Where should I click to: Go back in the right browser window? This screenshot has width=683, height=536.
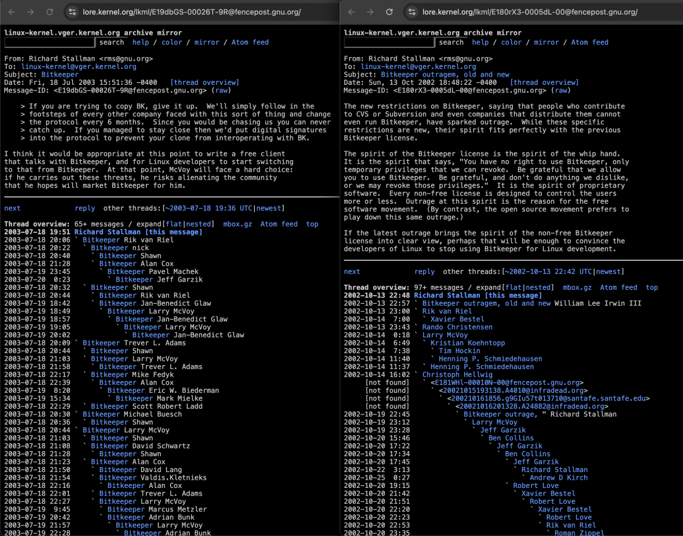click(352, 12)
